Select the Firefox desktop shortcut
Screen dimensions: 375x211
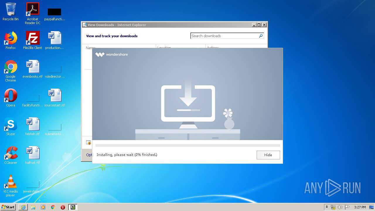(11, 40)
